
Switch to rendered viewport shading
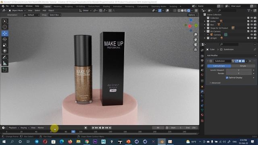click(x=189, y=10)
